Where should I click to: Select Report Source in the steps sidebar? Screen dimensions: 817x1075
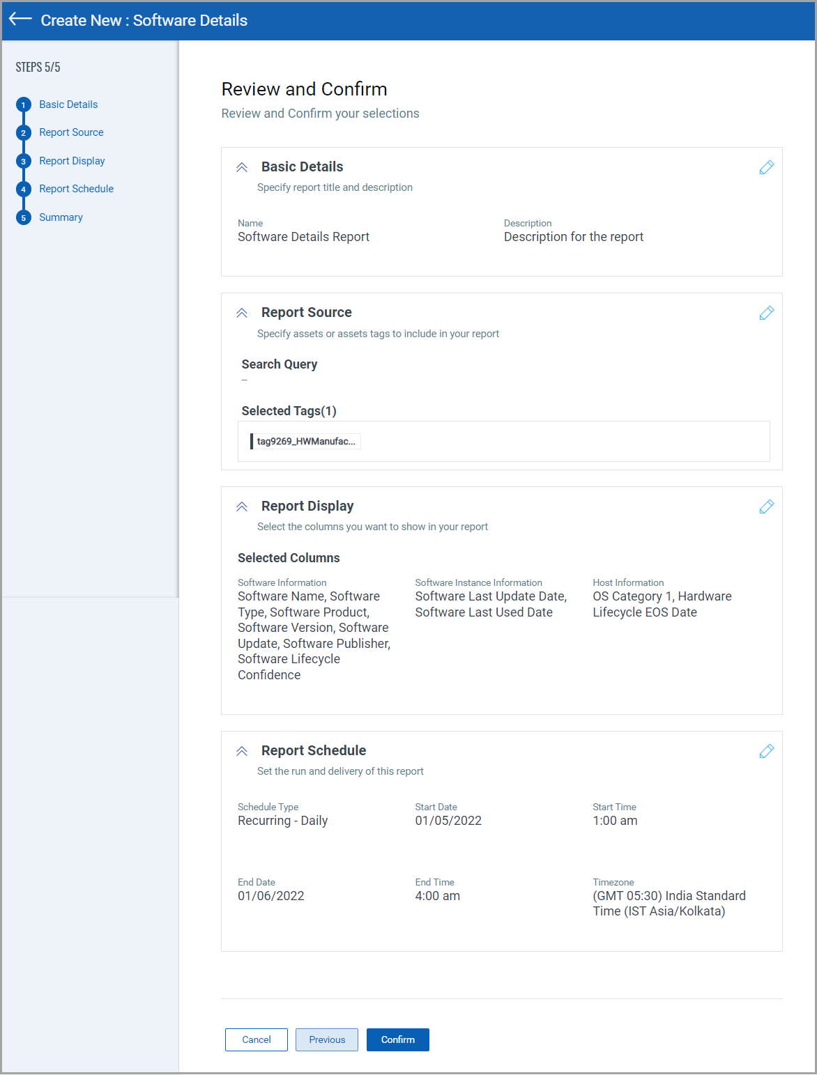(x=71, y=132)
